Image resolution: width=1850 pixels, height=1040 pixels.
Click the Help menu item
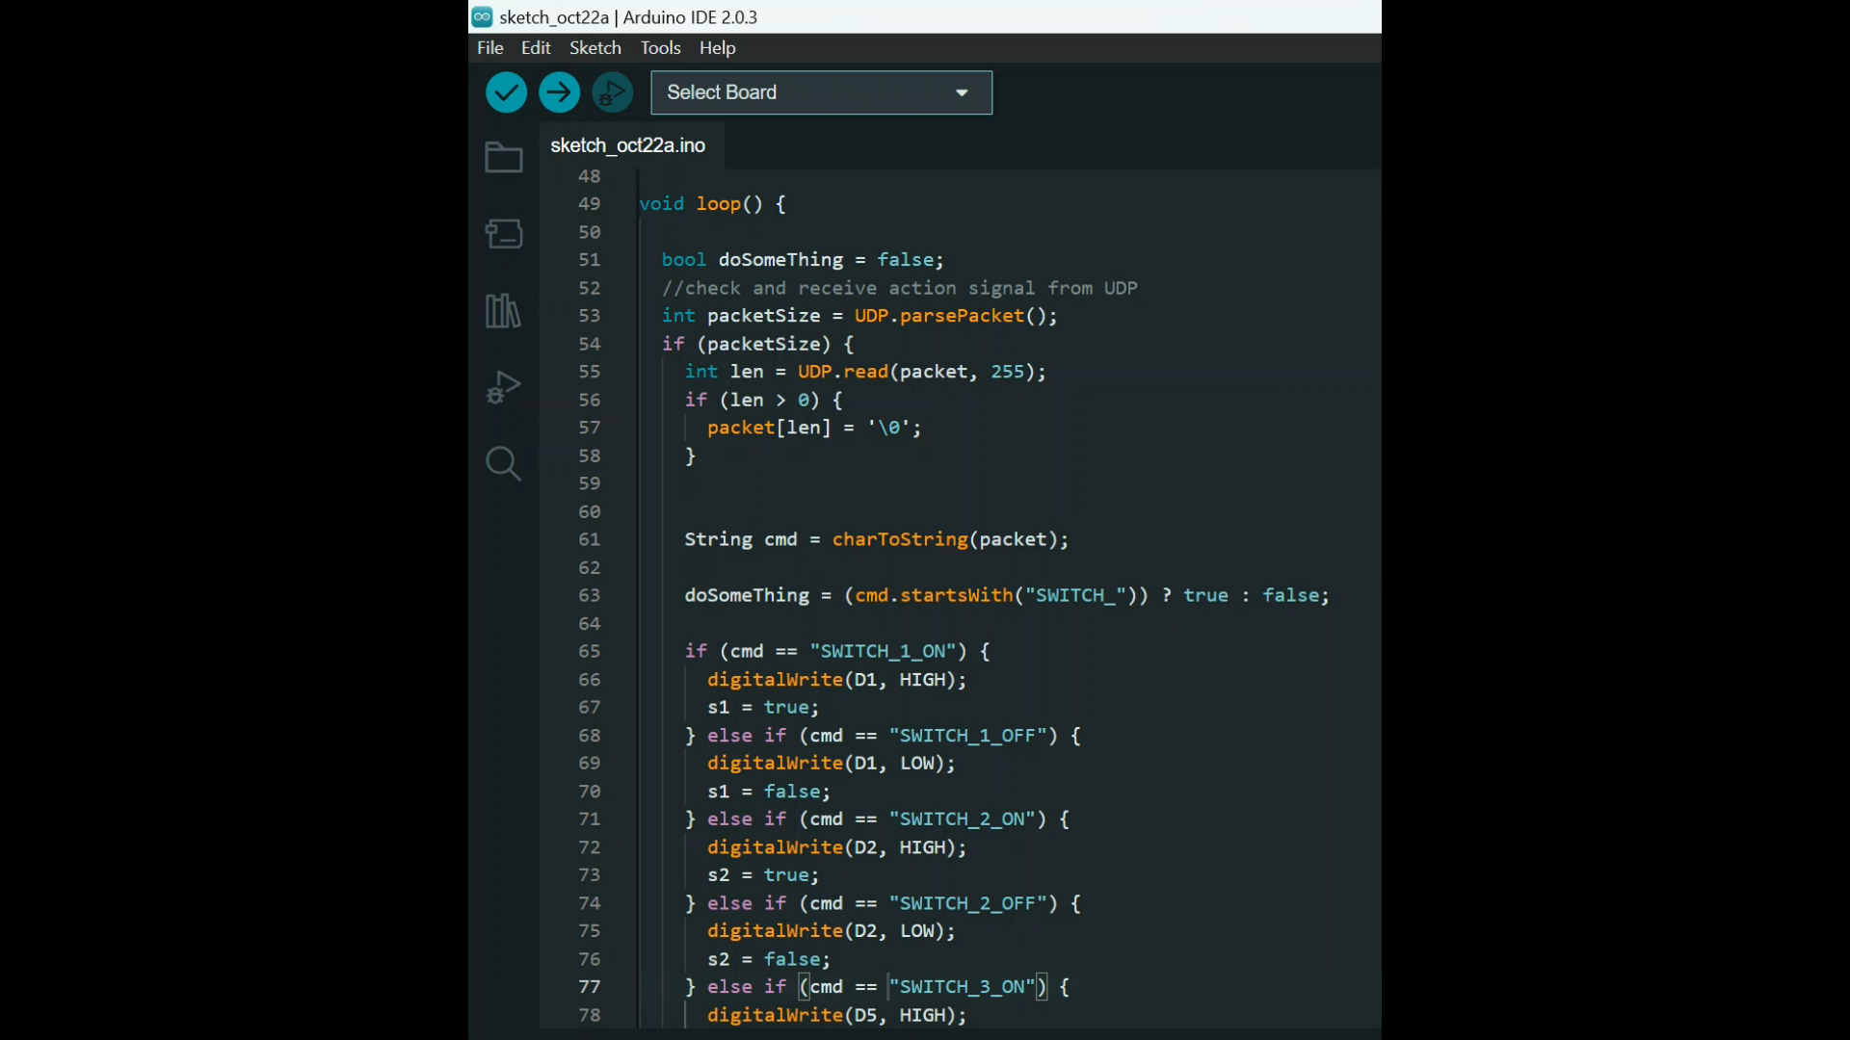tap(718, 47)
